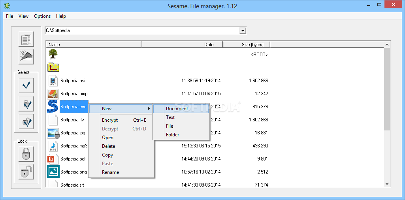The image size is (405, 200).
Task: Click the closed padlock Lock button
Action: tap(26, 154)
